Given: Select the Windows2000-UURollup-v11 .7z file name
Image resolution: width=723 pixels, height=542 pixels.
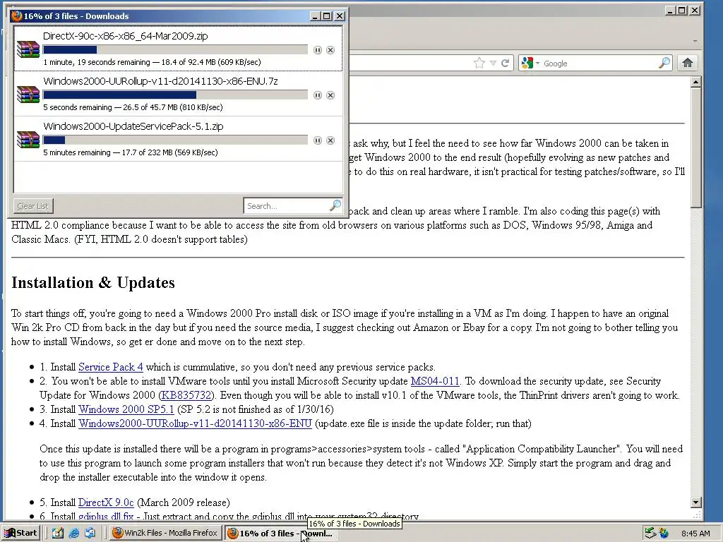Looking at the screenshot, I should 160,81.
